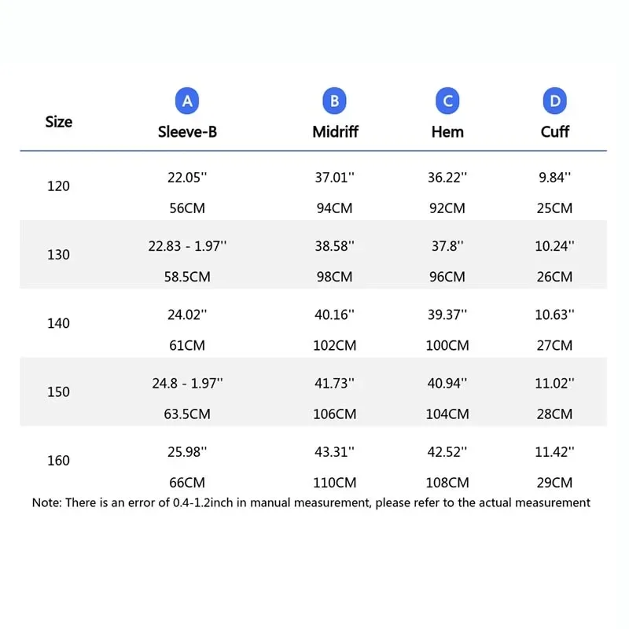Screen dimensions: 629x629
Task: Click the Sleeve-B column header
Action: tap(187, 132)
